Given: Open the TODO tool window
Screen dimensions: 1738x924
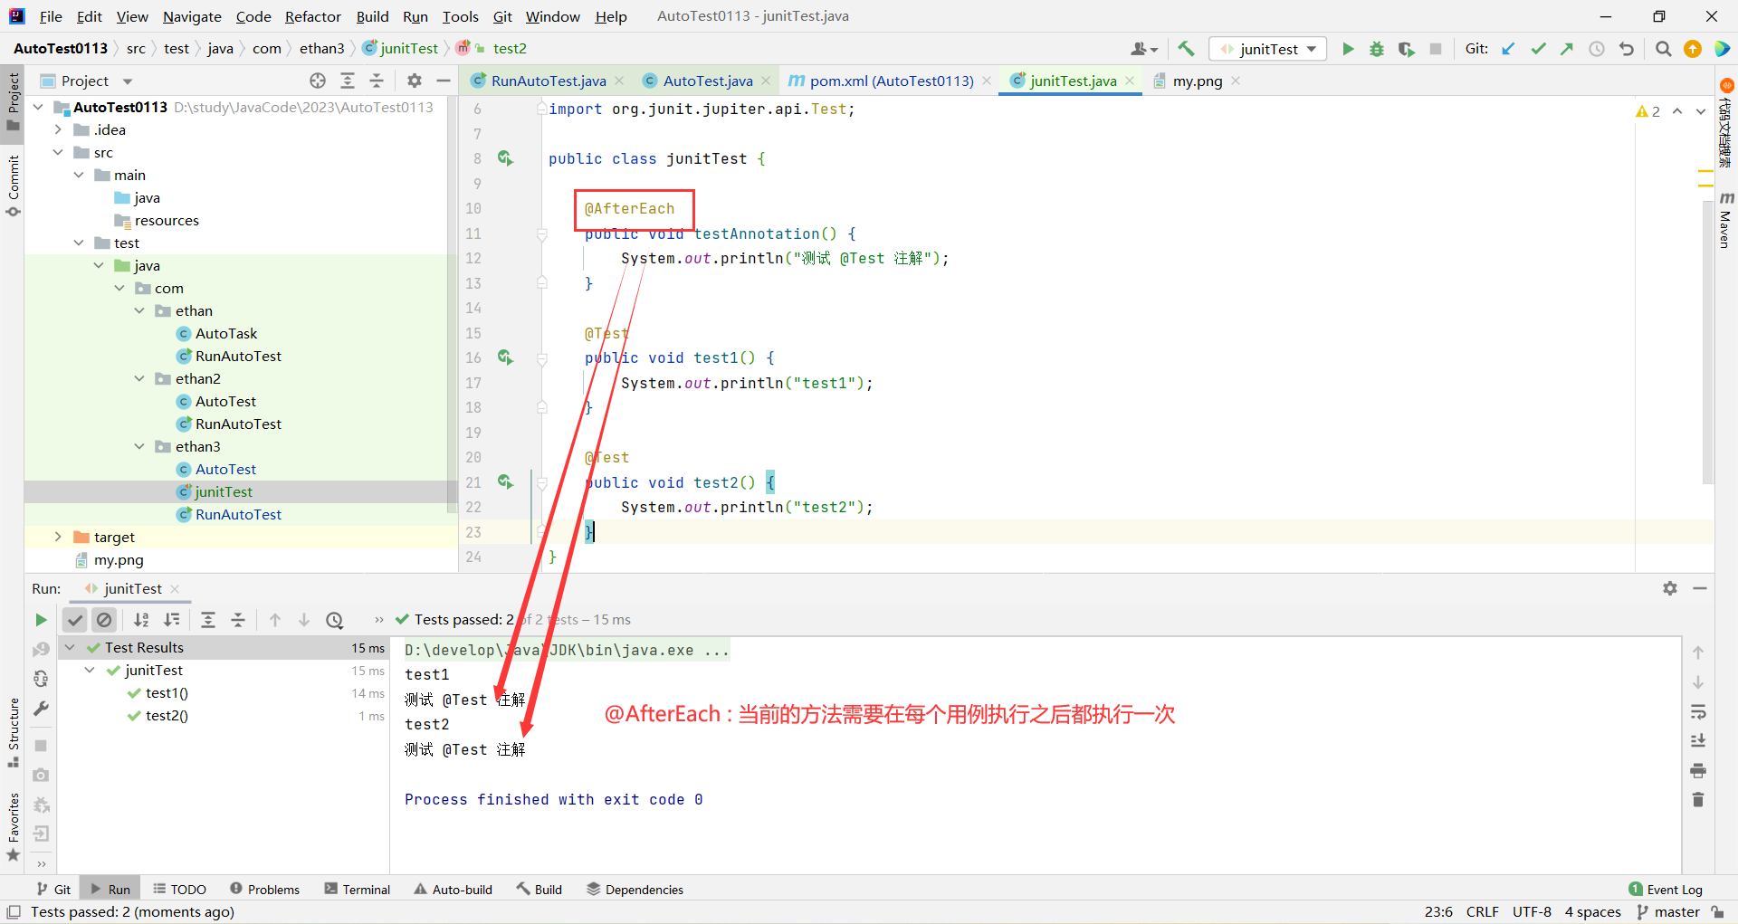Looking at the screenshot, I should click(179, 890).
